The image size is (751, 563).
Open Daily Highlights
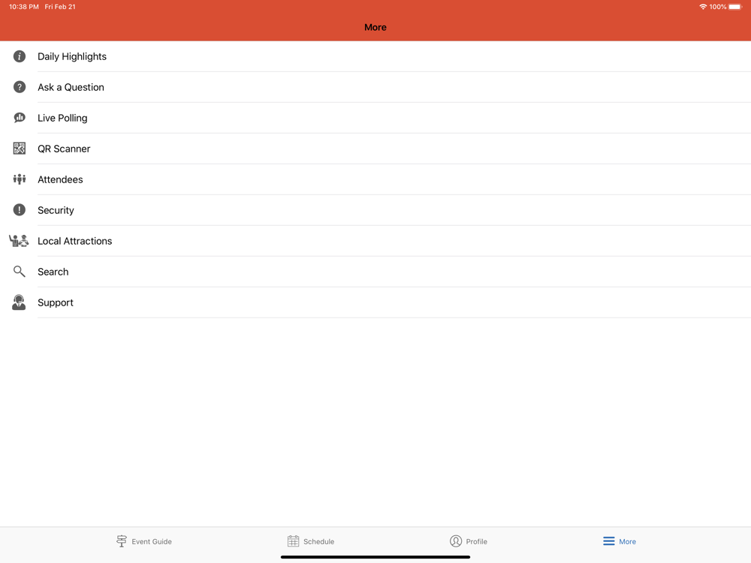click(x=375, y=56)
